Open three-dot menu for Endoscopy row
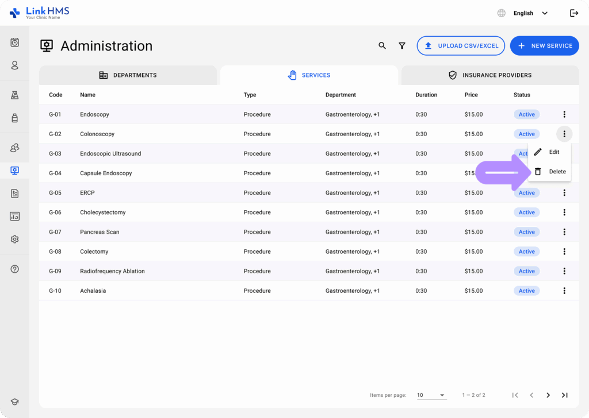Image resolution: width=589 pixels, height=418 pixels. [x=564, y=114]
